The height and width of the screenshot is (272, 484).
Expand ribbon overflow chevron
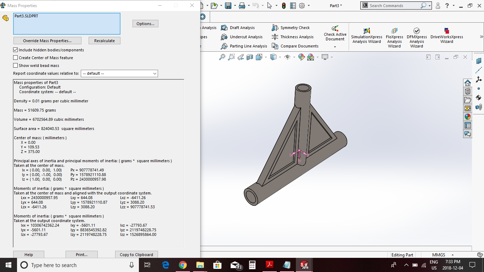click(481, 37)
